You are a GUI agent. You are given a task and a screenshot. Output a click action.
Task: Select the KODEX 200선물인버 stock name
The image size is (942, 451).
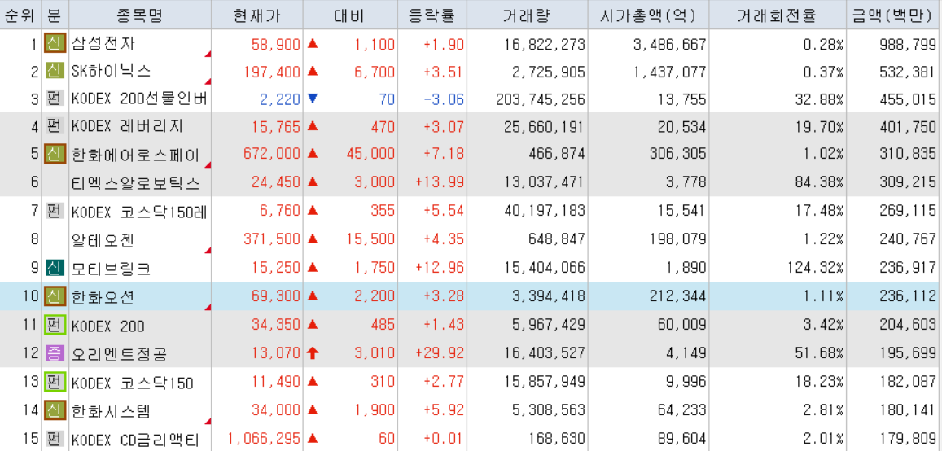pos(139,99)
